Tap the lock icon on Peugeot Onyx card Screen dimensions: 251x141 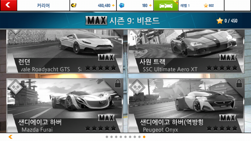239,84
